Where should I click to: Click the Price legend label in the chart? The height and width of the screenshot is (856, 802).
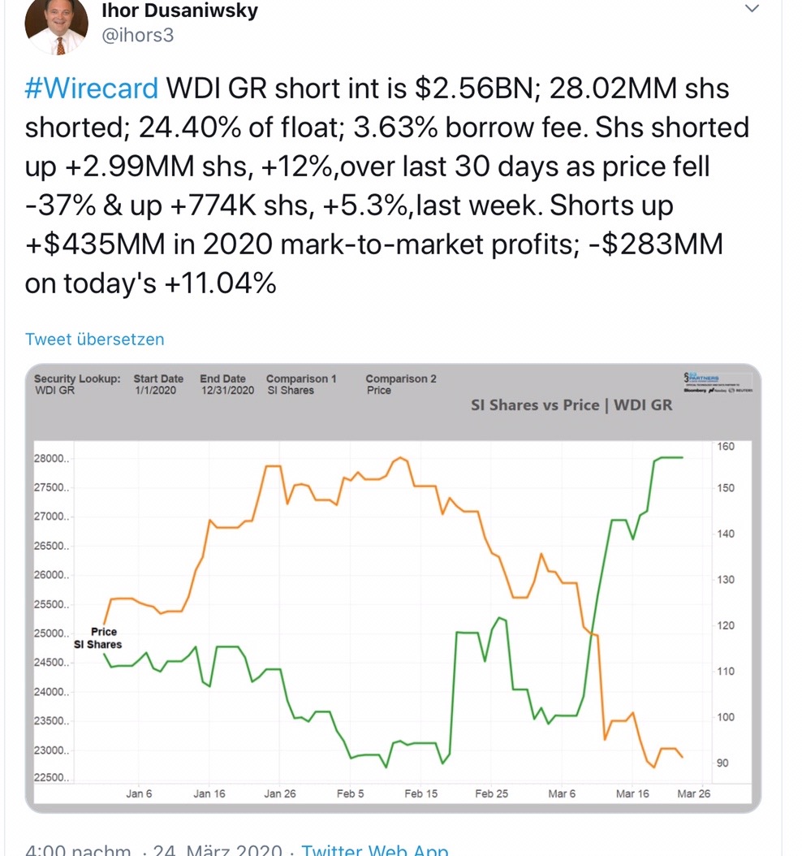tap(104, 631)
